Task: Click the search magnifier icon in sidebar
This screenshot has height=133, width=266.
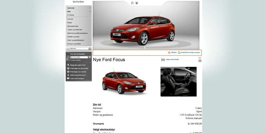Action: coord(68,49)
